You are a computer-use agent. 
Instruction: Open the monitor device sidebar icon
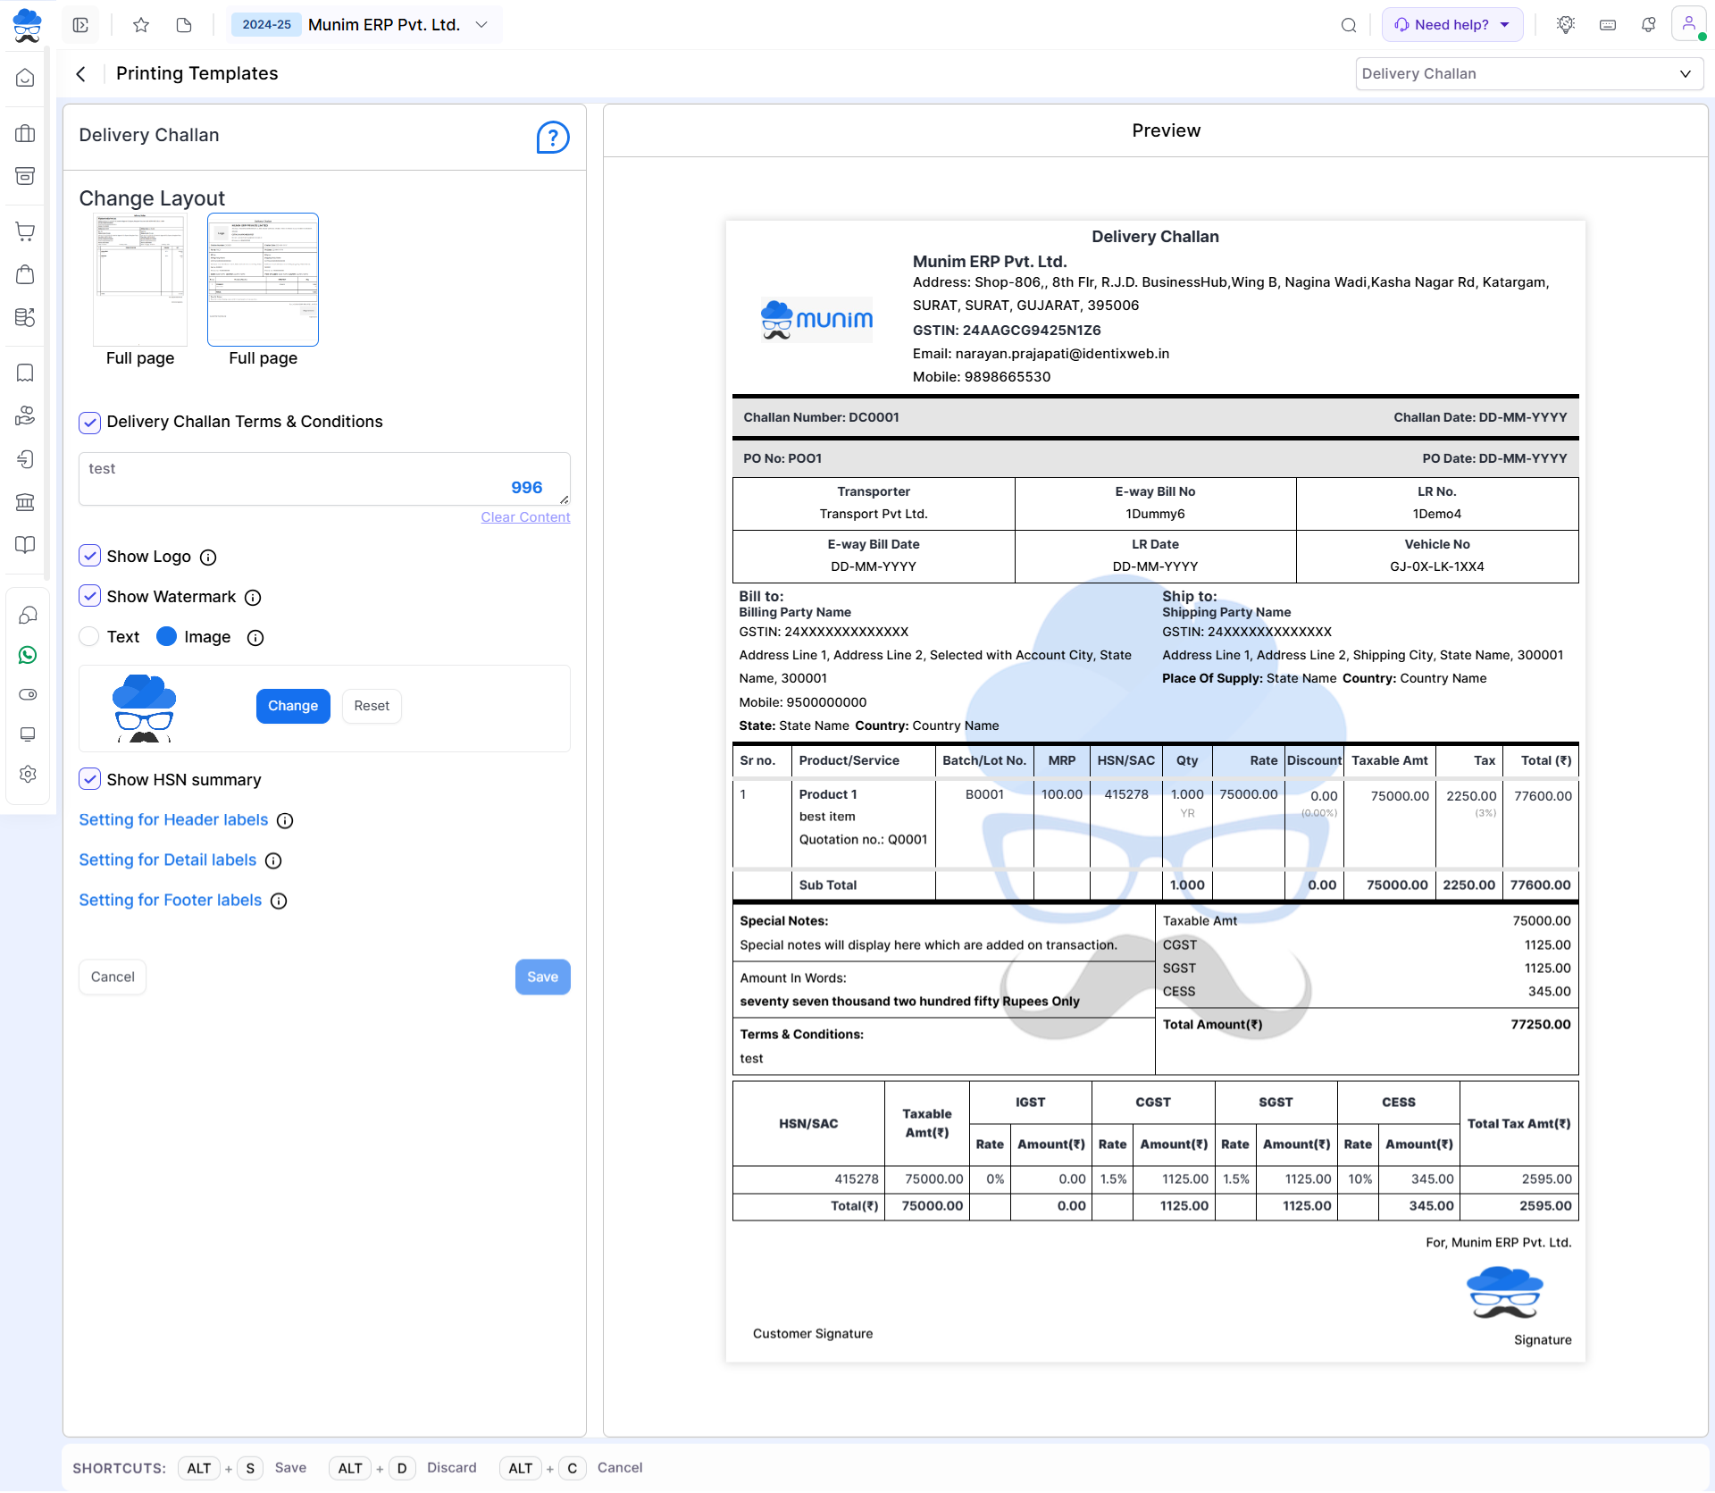point(28,734)
